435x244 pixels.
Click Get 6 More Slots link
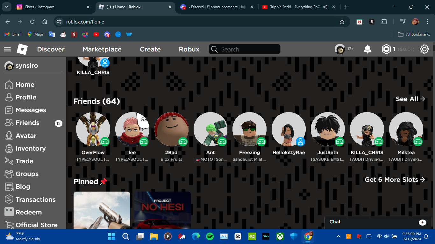pyautogui.click(x=395, y=180)
